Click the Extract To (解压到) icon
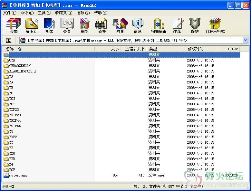Screen dimensions: 251x191 (32, 25)
